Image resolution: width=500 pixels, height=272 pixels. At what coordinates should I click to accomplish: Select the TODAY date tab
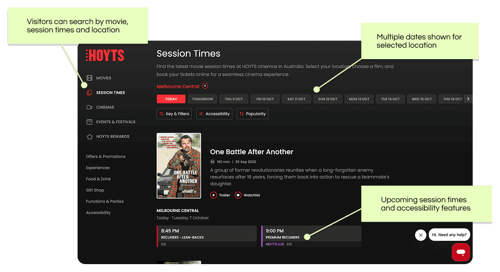[x=171, y=99]
